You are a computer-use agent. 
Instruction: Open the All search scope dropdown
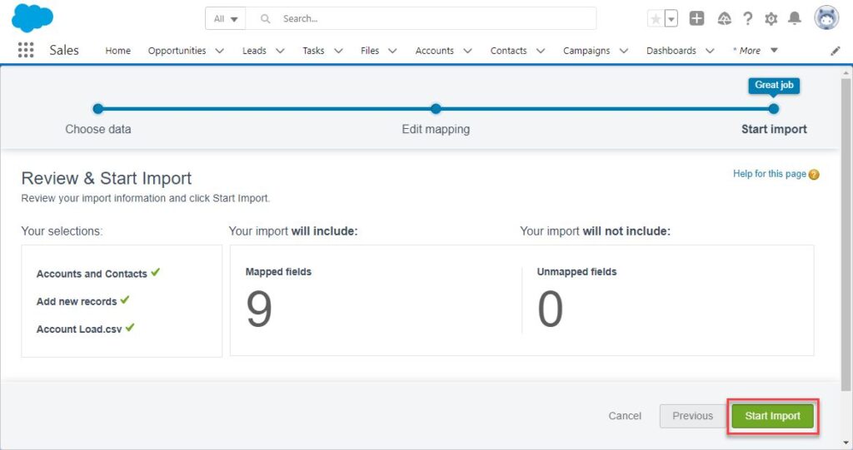click(x=225, y=18)
